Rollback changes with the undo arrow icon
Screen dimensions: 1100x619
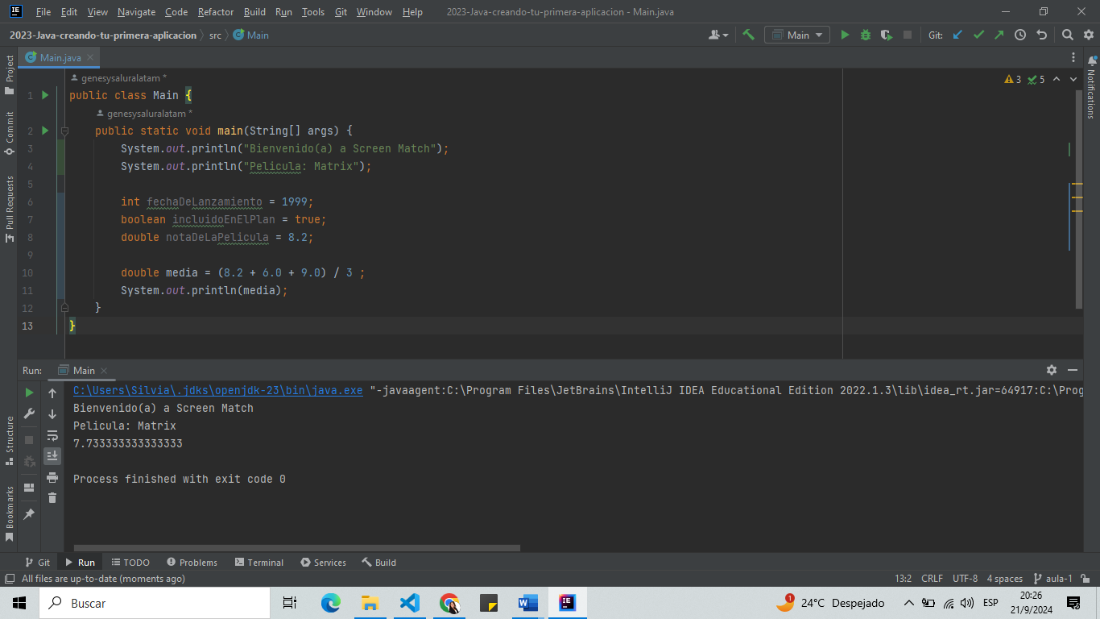tap(1041, 35)
